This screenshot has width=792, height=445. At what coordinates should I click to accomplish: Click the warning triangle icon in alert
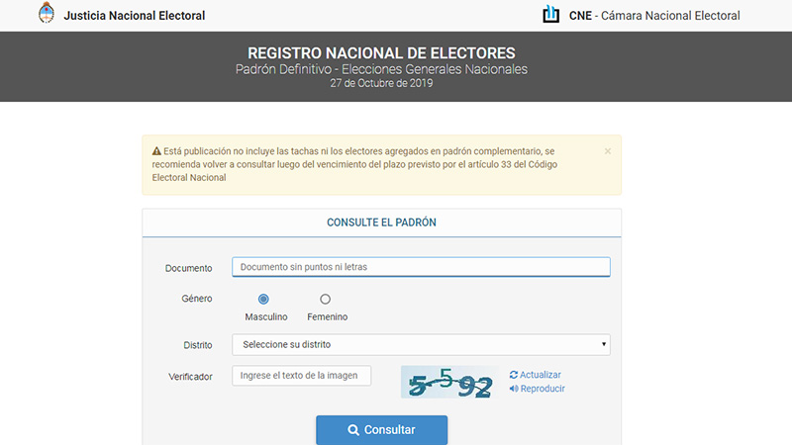click(x=156, y=151)
